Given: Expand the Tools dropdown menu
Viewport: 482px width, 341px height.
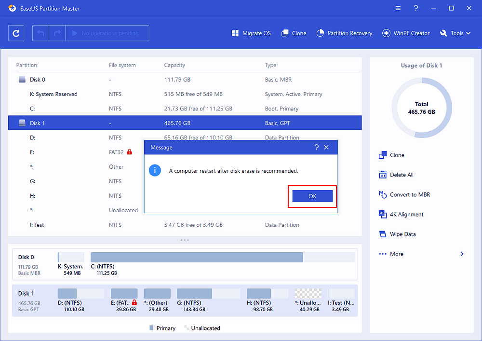Looking at the screenshot, I should [x=455, y=33].
